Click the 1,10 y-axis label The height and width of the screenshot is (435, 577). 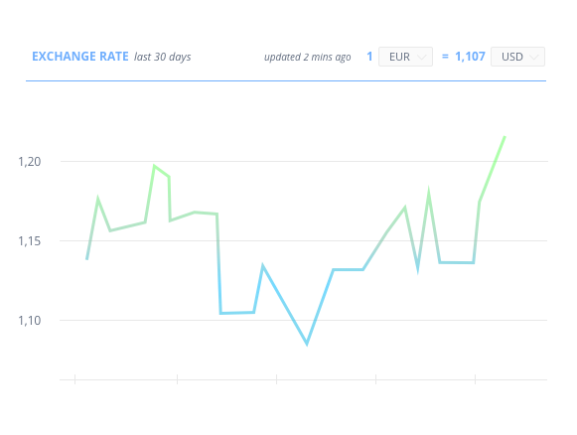coord(30,321)
